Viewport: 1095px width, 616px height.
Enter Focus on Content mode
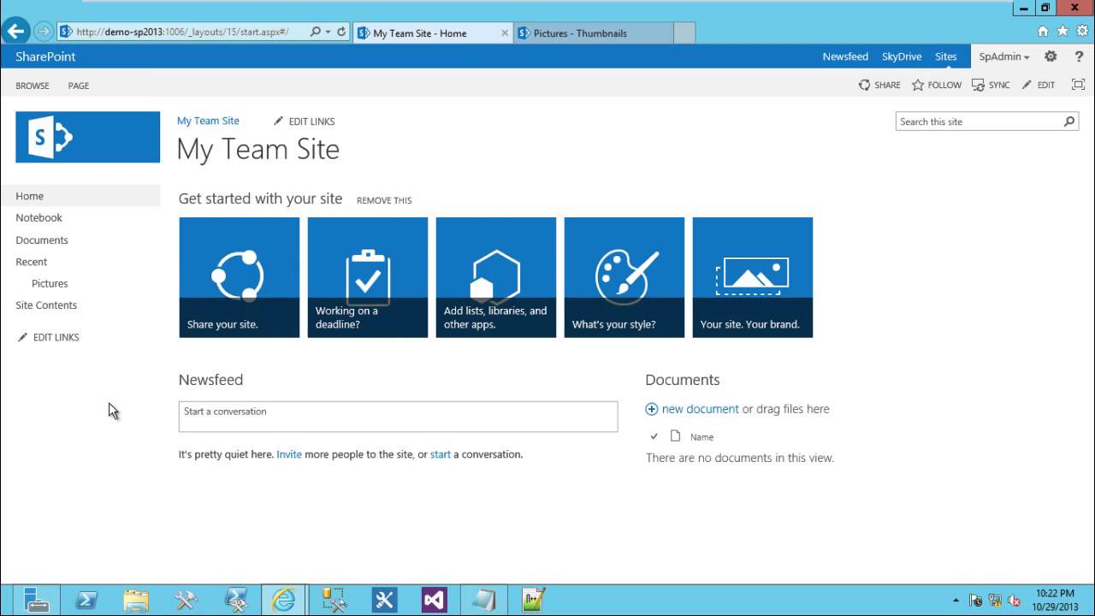point(1078,85)
